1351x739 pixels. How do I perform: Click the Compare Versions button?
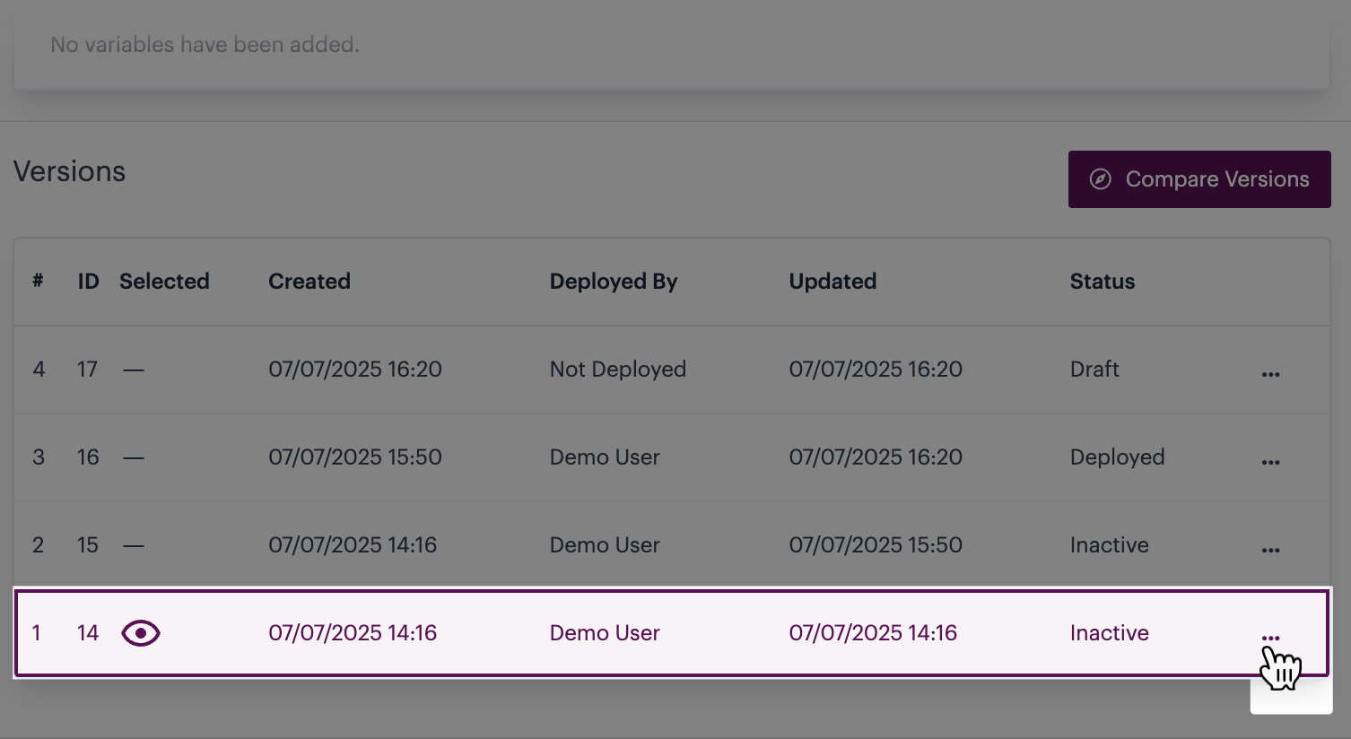pyautogui.click(x=1198, y=179)
